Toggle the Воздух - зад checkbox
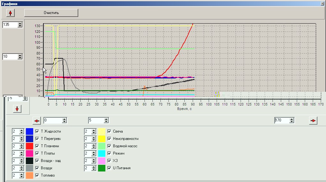Screen dimensions: 326x182 point(37,161)
